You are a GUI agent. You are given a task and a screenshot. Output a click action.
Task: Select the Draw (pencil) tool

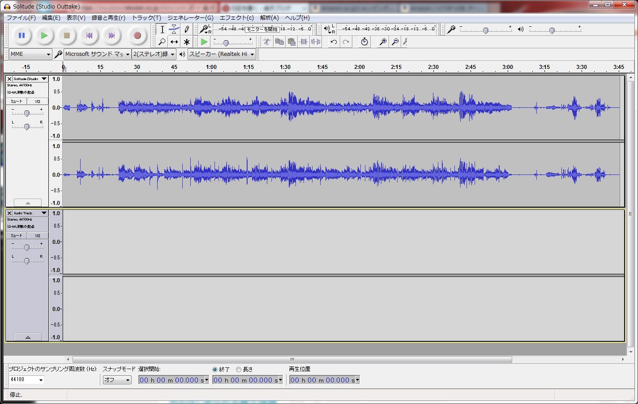(187, 30)
